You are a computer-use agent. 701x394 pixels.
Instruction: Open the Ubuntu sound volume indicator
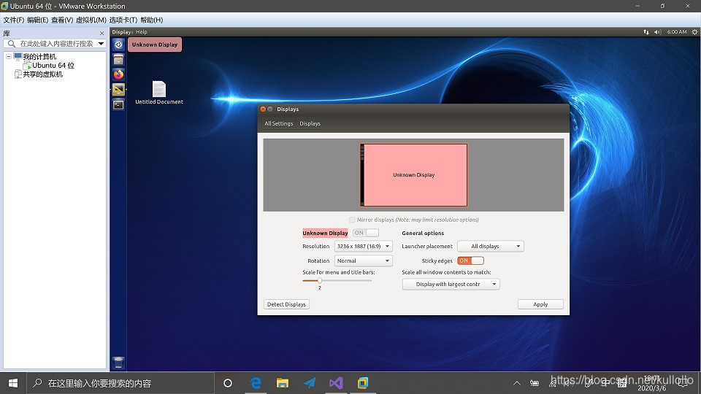point(658,32)
